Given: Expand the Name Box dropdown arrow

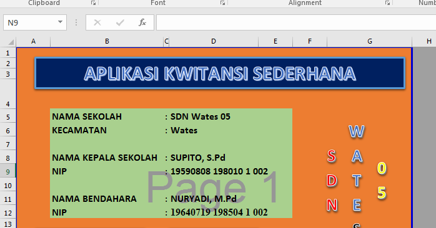Looking at the screenshot, I should point(60,22).
